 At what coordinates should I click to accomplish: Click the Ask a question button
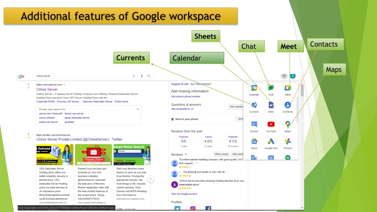[236, 106]
